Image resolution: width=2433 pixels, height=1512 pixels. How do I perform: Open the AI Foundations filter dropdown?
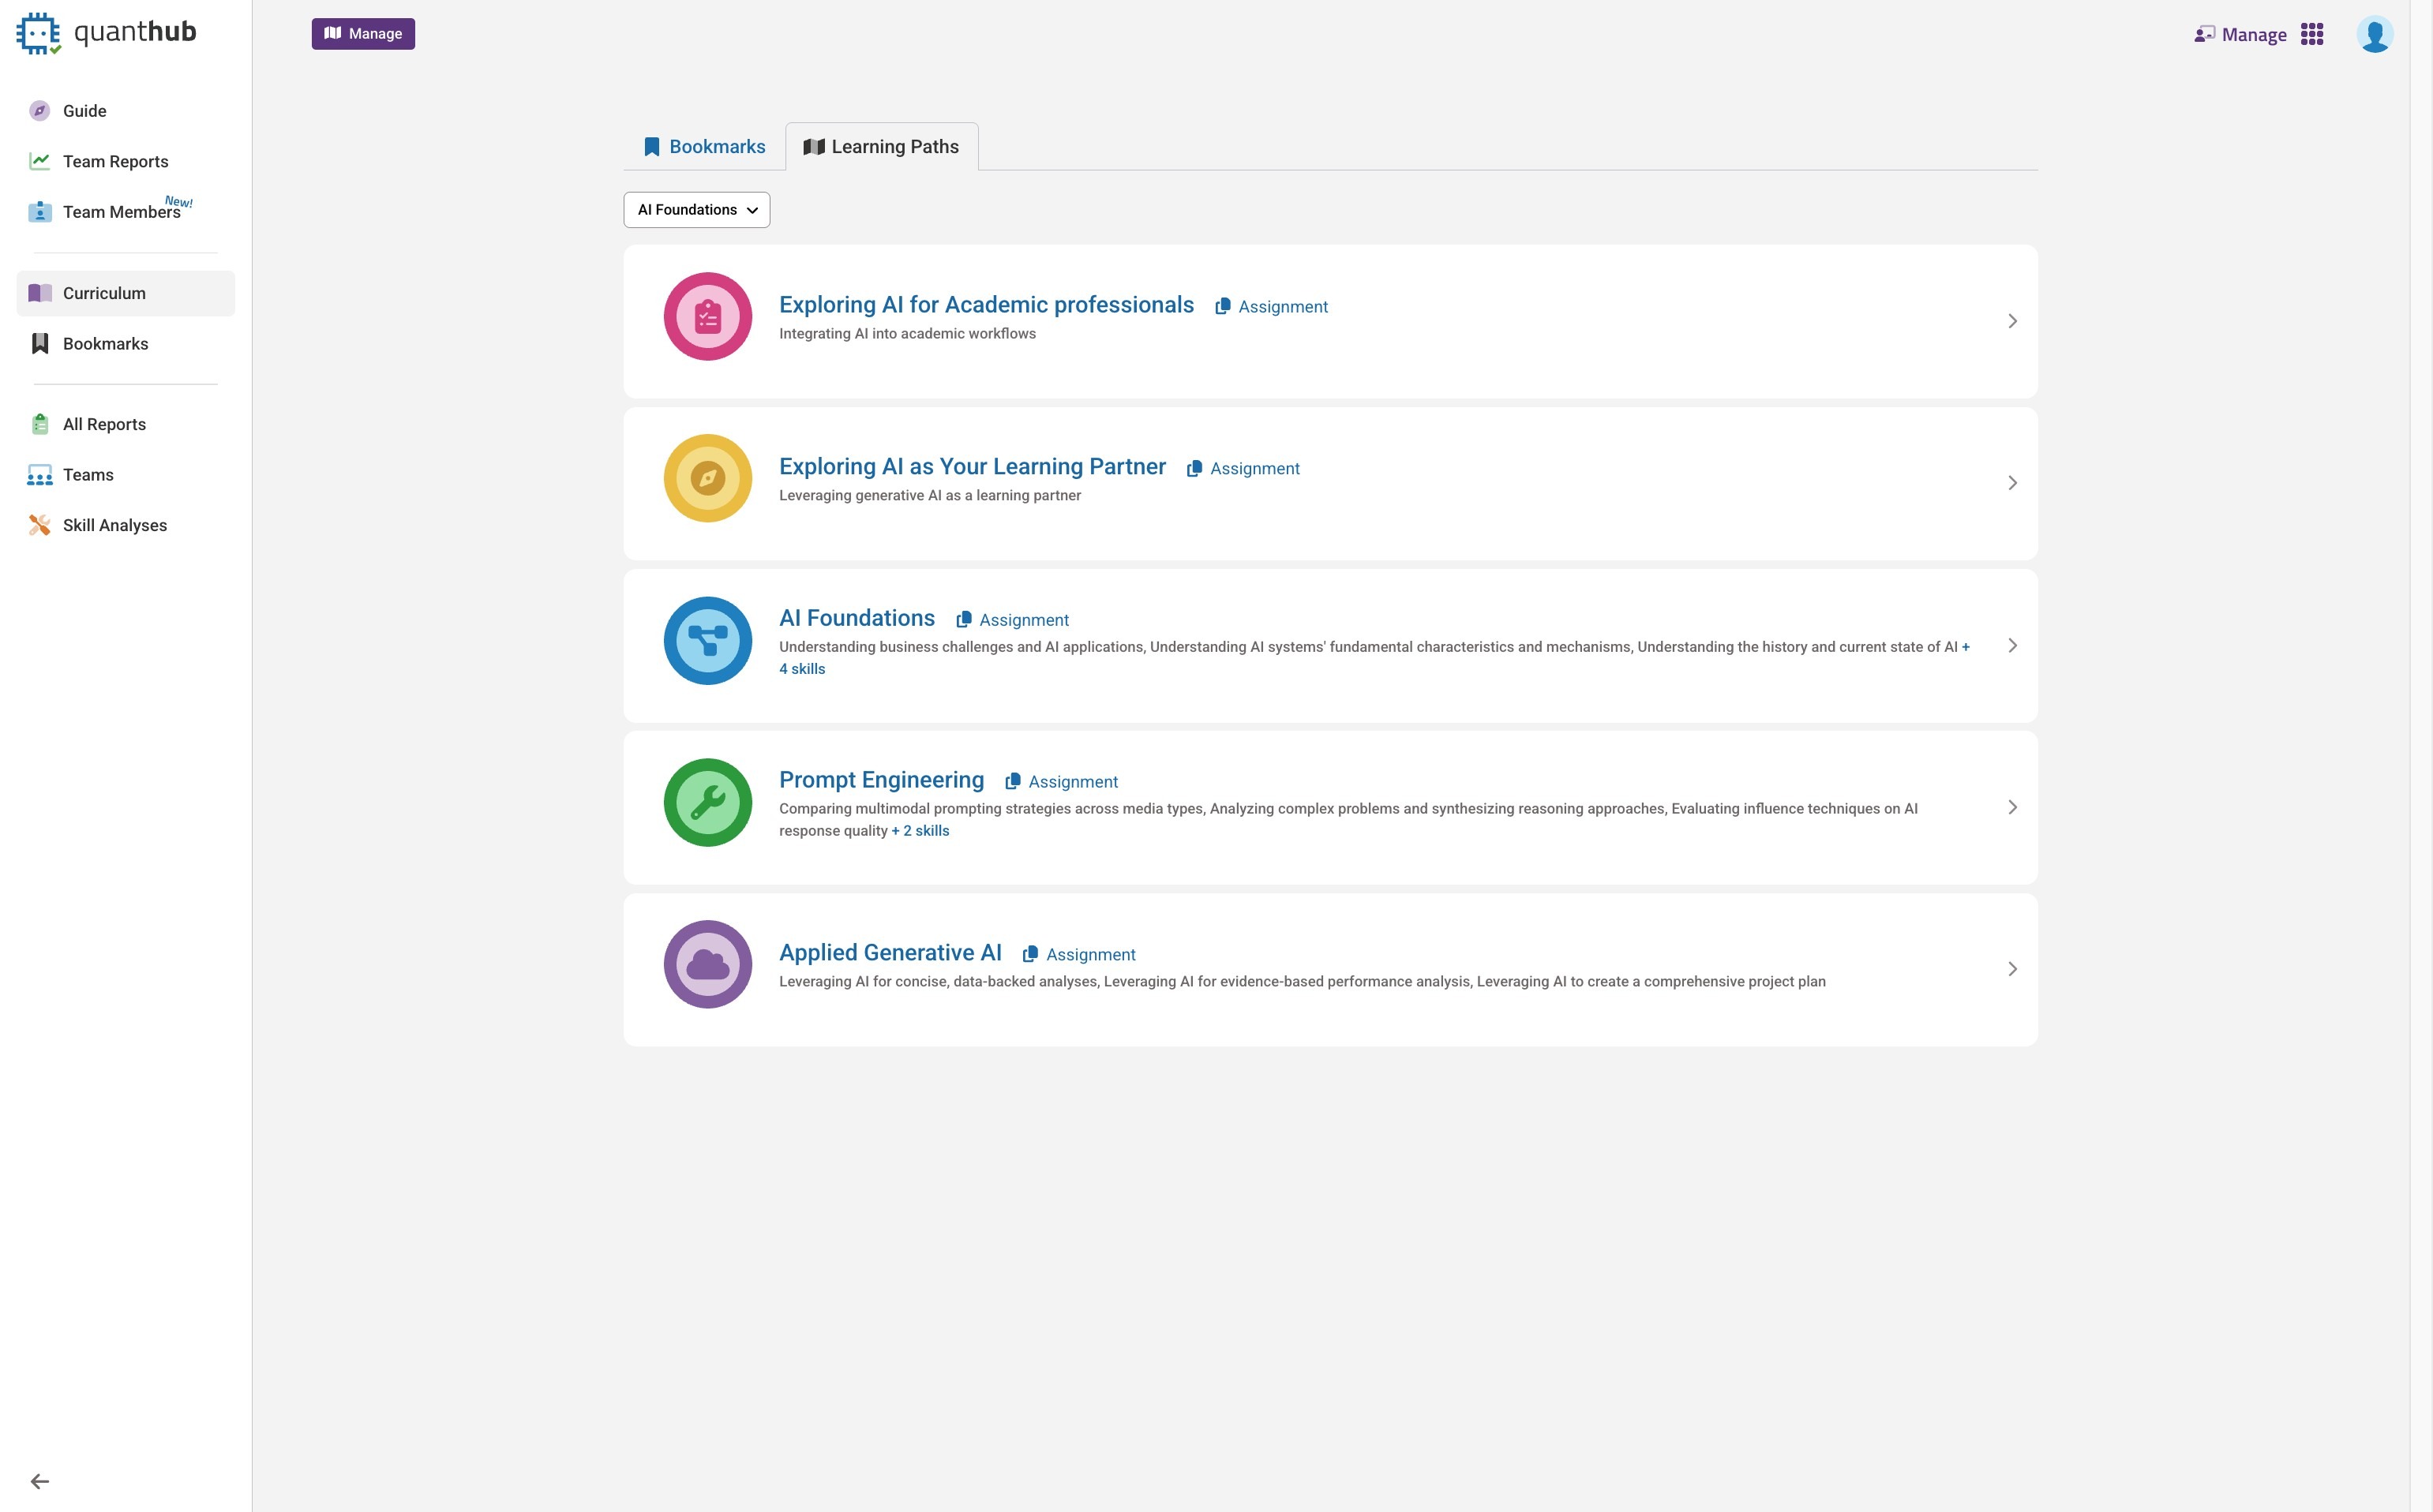point(696,210)
